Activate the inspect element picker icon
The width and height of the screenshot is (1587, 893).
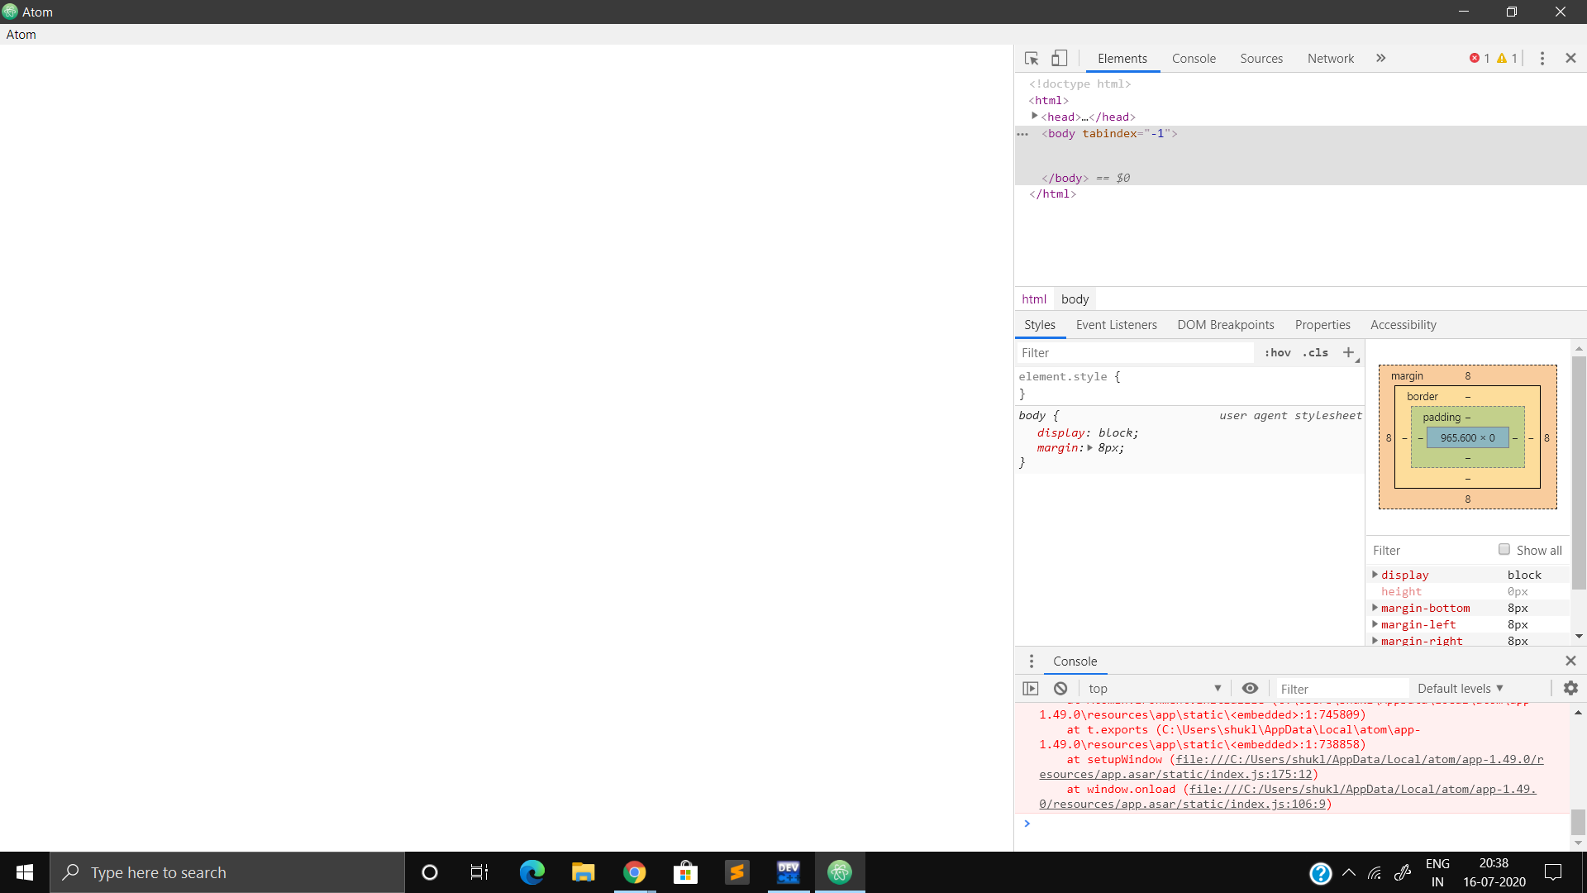[x=1032, y=59]
